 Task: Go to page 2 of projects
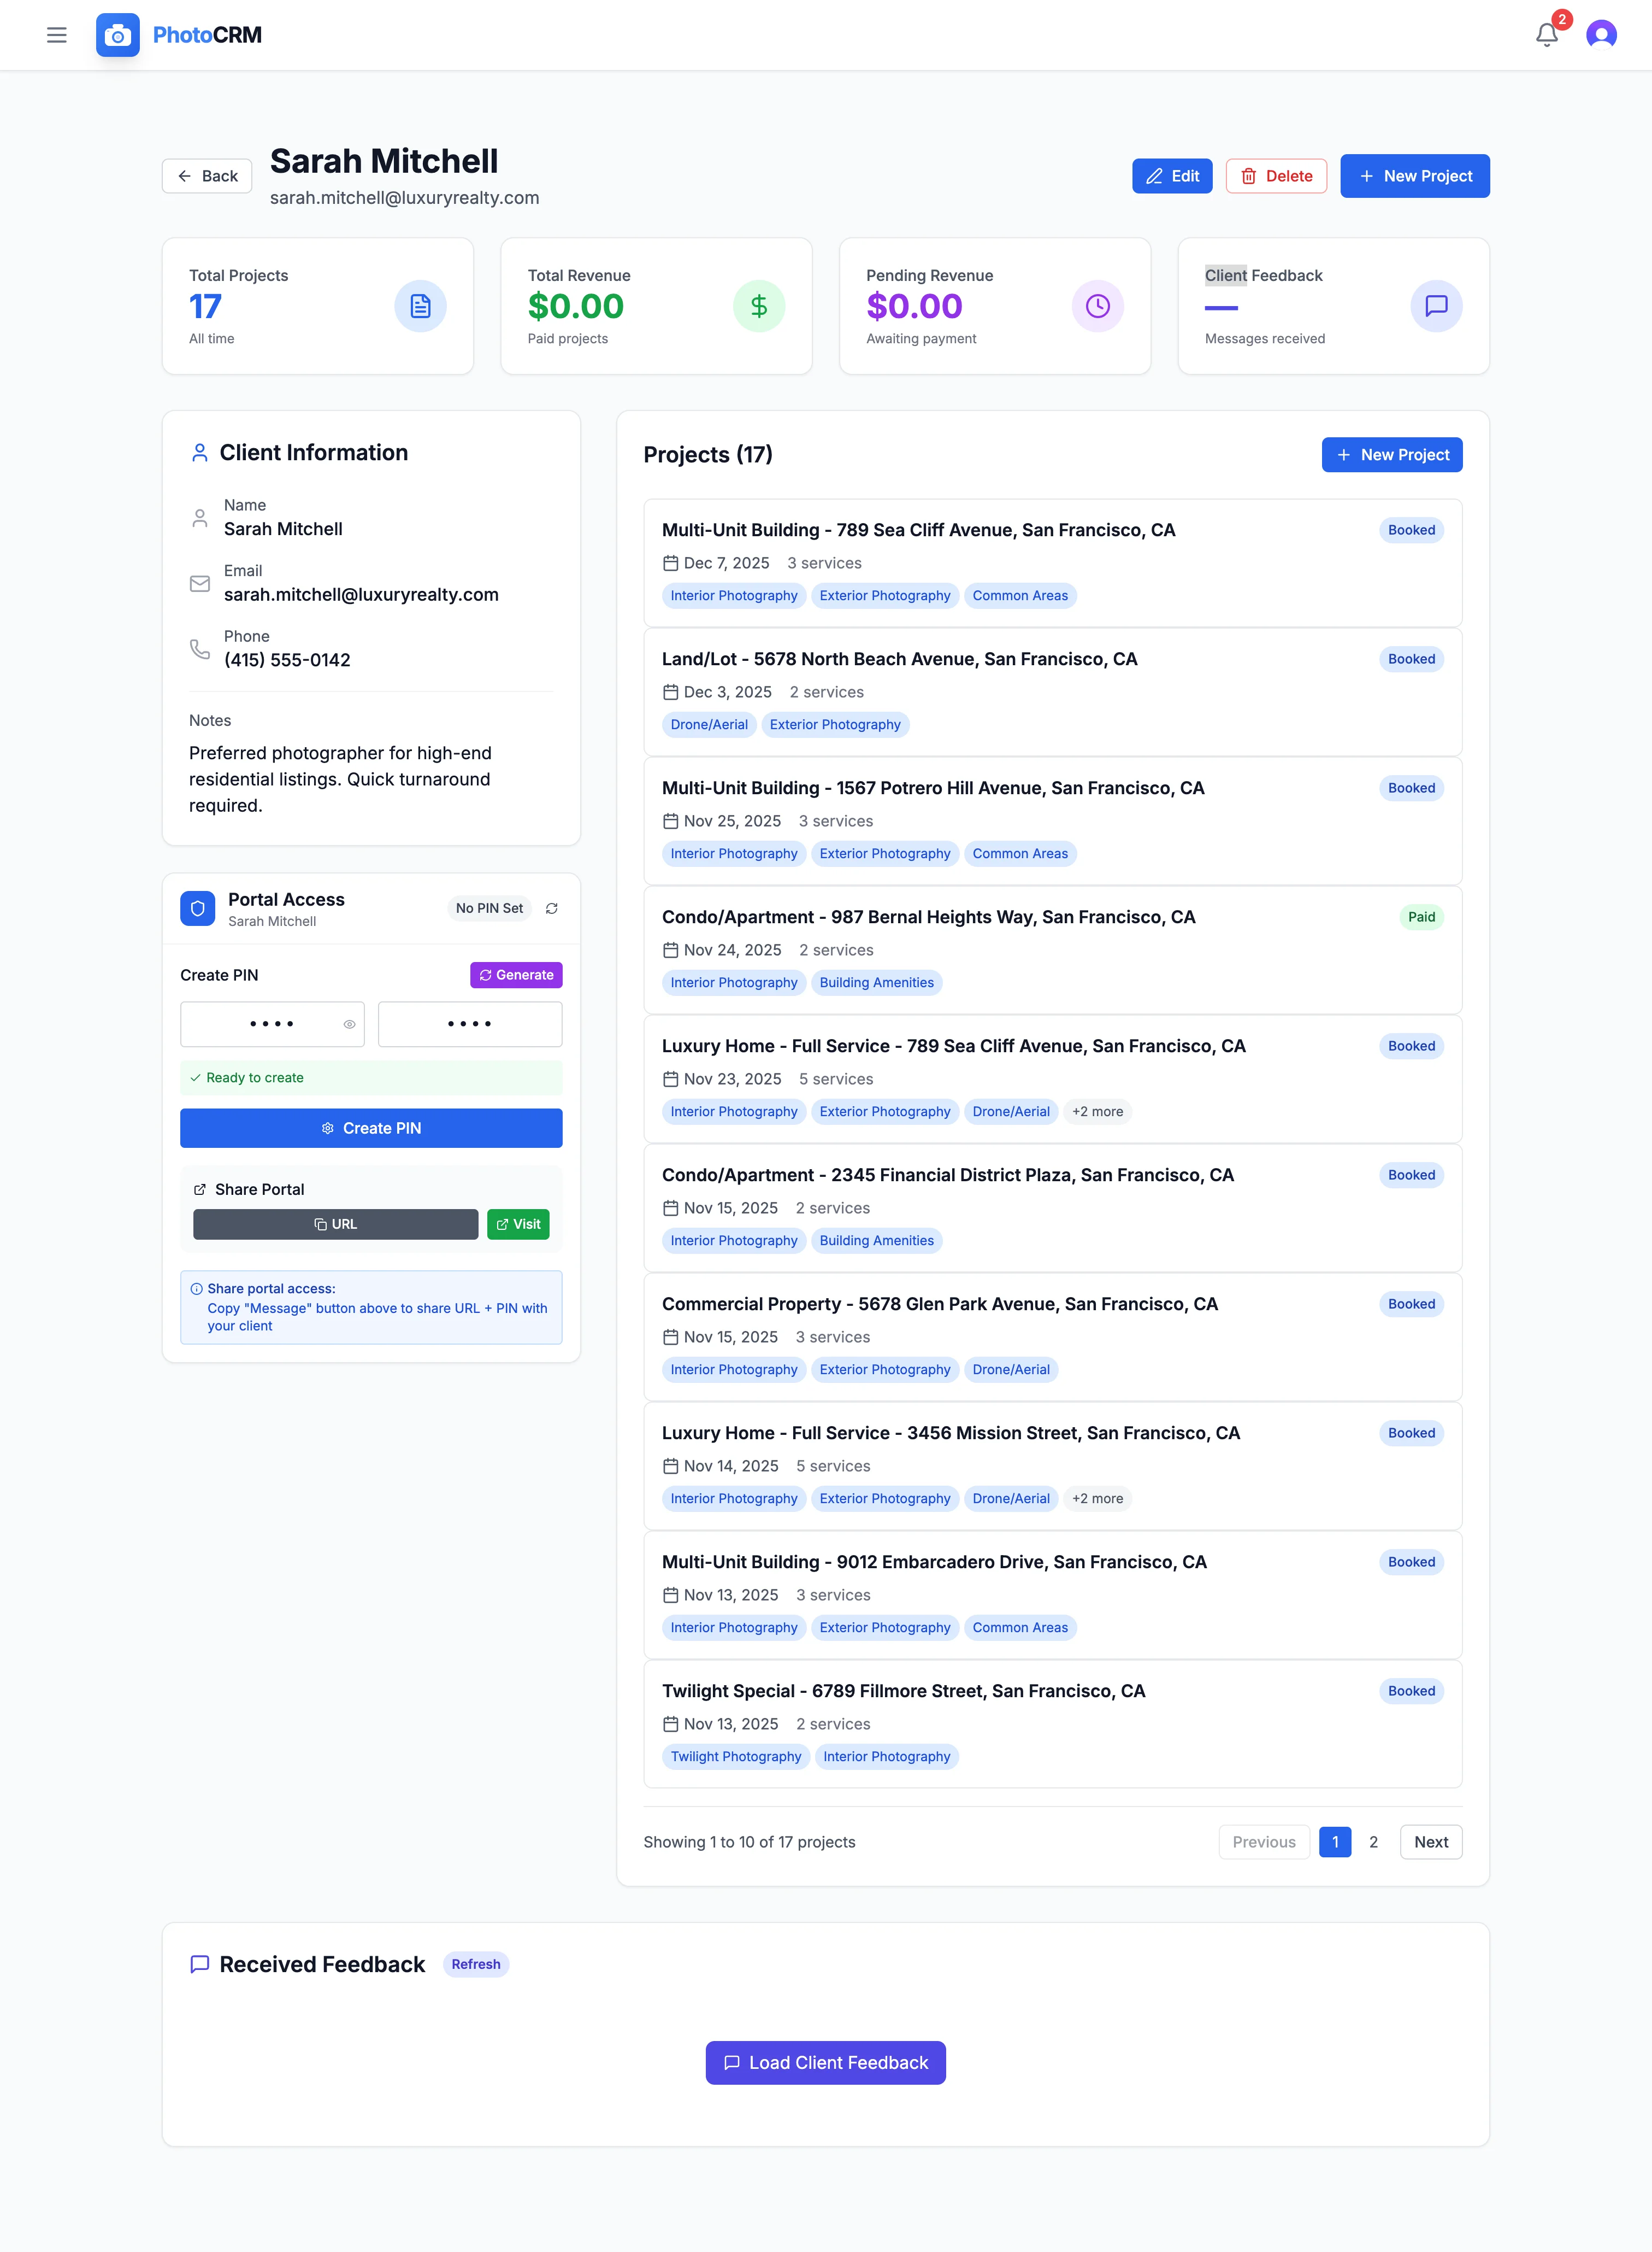[x=1373, y=1842]
